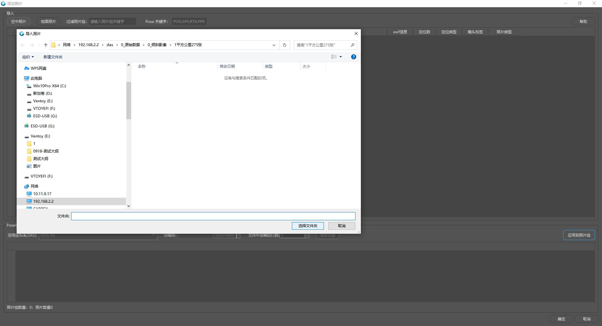The width and height of the screenshot is (602, 326).
Task: Select VTOYEFI (F:) under 此电脑
Action: [x=44, y=108]
